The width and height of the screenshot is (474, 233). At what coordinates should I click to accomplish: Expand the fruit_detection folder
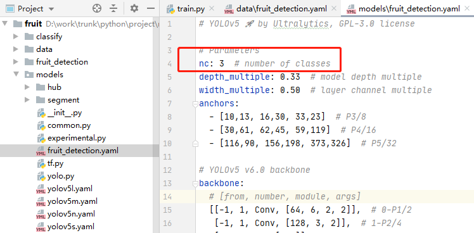[x=16, y=62]
